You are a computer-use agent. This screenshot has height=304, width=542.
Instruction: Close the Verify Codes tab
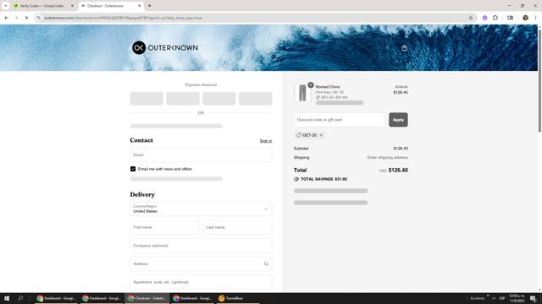pyautogui.click(x=72, y=6)
